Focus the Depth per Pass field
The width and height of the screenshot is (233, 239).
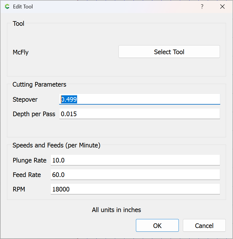point(139,114)
